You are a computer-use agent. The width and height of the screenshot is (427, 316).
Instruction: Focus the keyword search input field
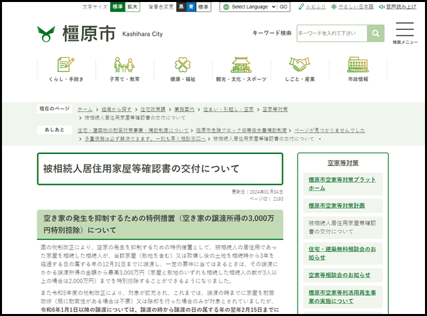click(332, 33)
